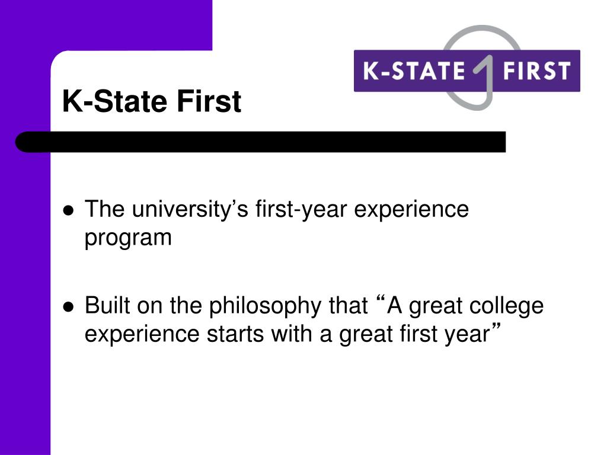Select the slide title 'K-State First'
607x455 pixels.
(152, 101)
